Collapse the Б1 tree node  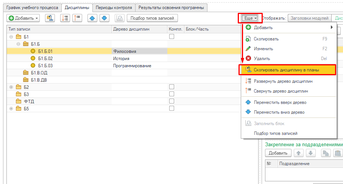[11, 37]
